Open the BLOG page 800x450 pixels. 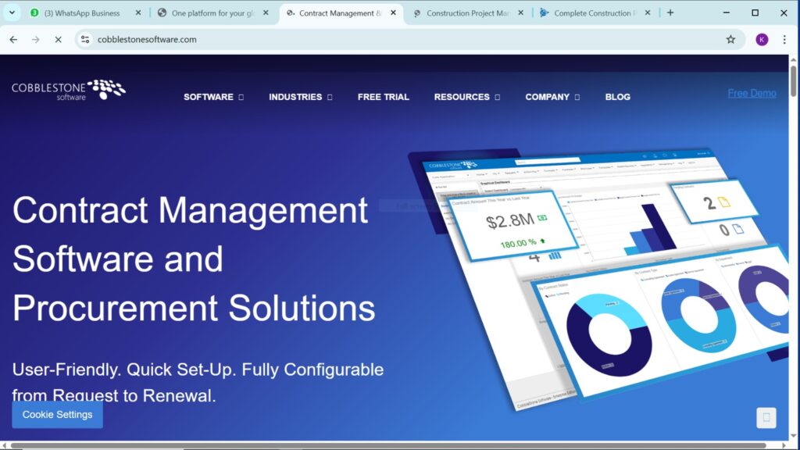click(617, 97)
